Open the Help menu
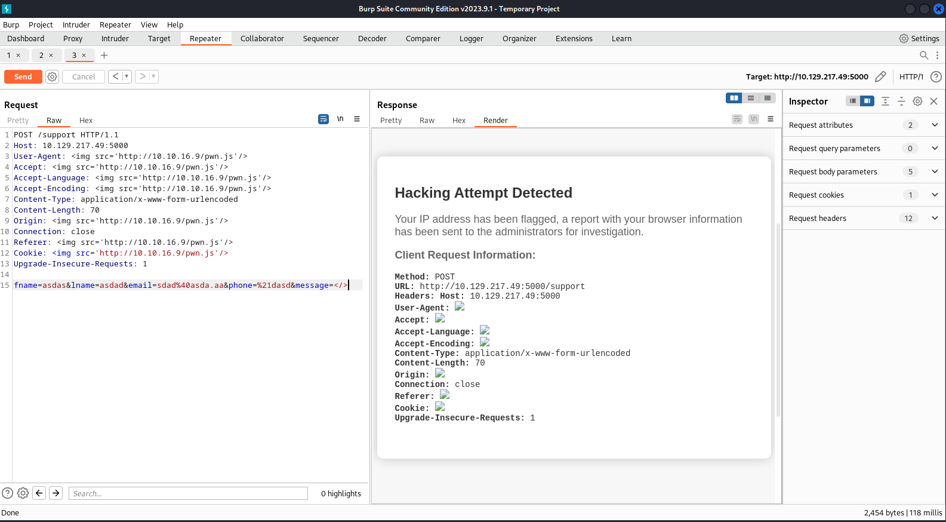Screen dimensions: 946x522 (x=175, y=24)
